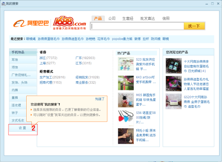222x162 pixels.
Task: Select the 手机饰品 category
Action: (x=23, y=52)
